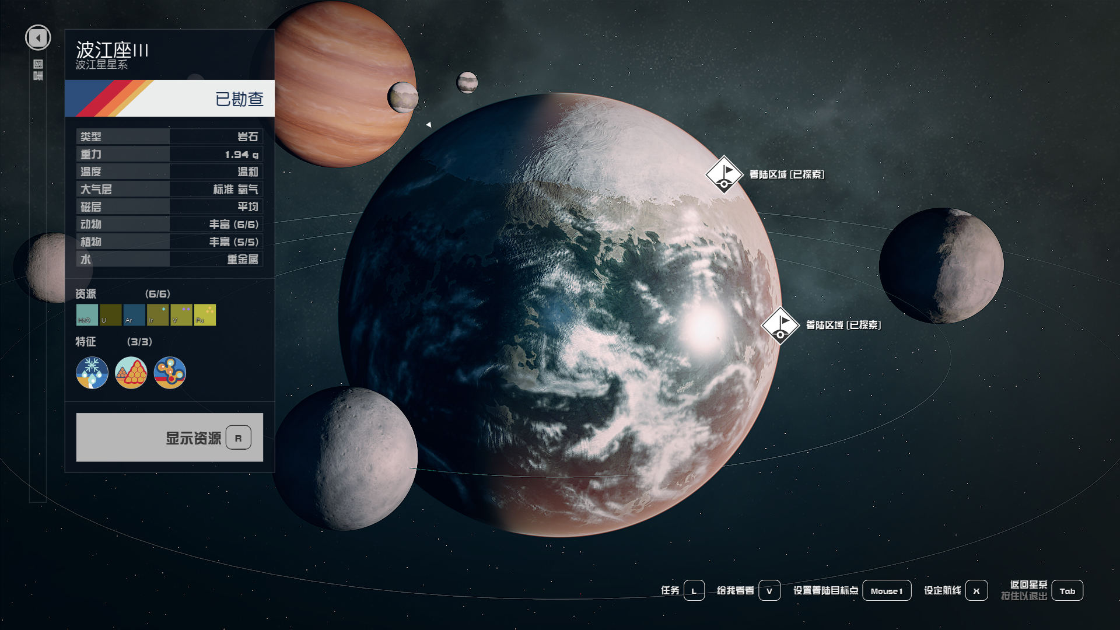Click the 设定航线 X prompt

coord(956,590)
